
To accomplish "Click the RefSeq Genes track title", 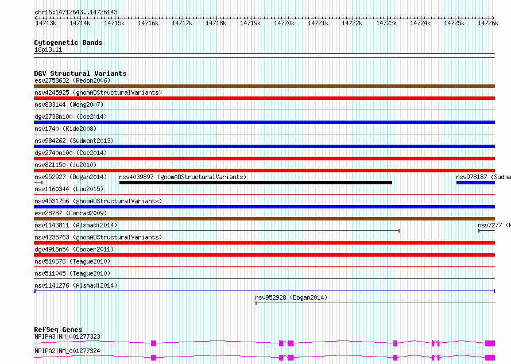I will [x=58, y=330].
